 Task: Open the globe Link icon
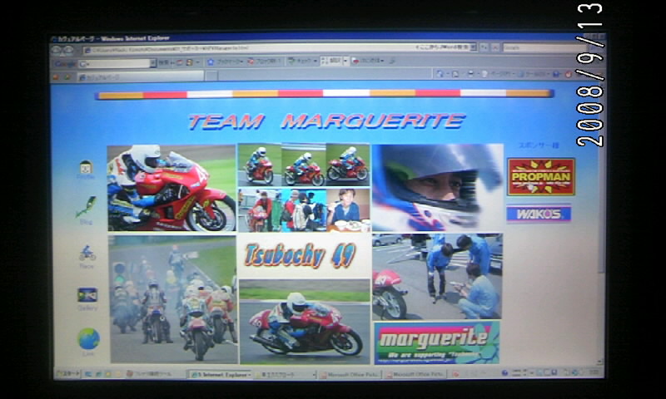(88, 342)
